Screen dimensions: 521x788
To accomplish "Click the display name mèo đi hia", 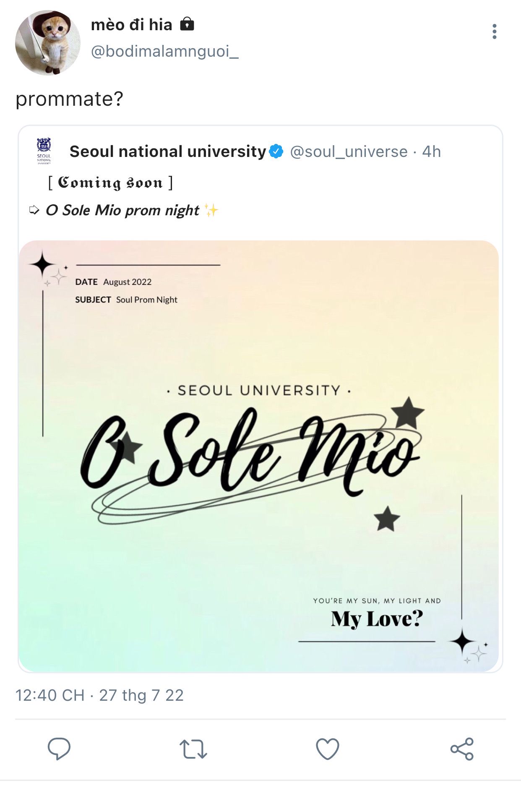I will [x=132, y=25].
